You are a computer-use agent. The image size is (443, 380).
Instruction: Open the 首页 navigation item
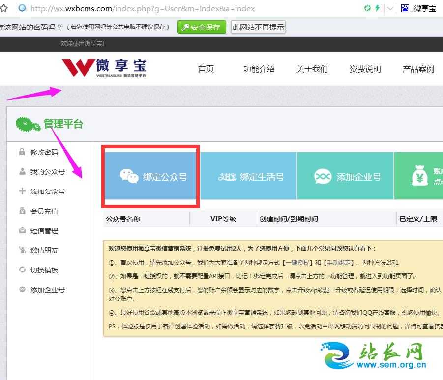(206, 69)
